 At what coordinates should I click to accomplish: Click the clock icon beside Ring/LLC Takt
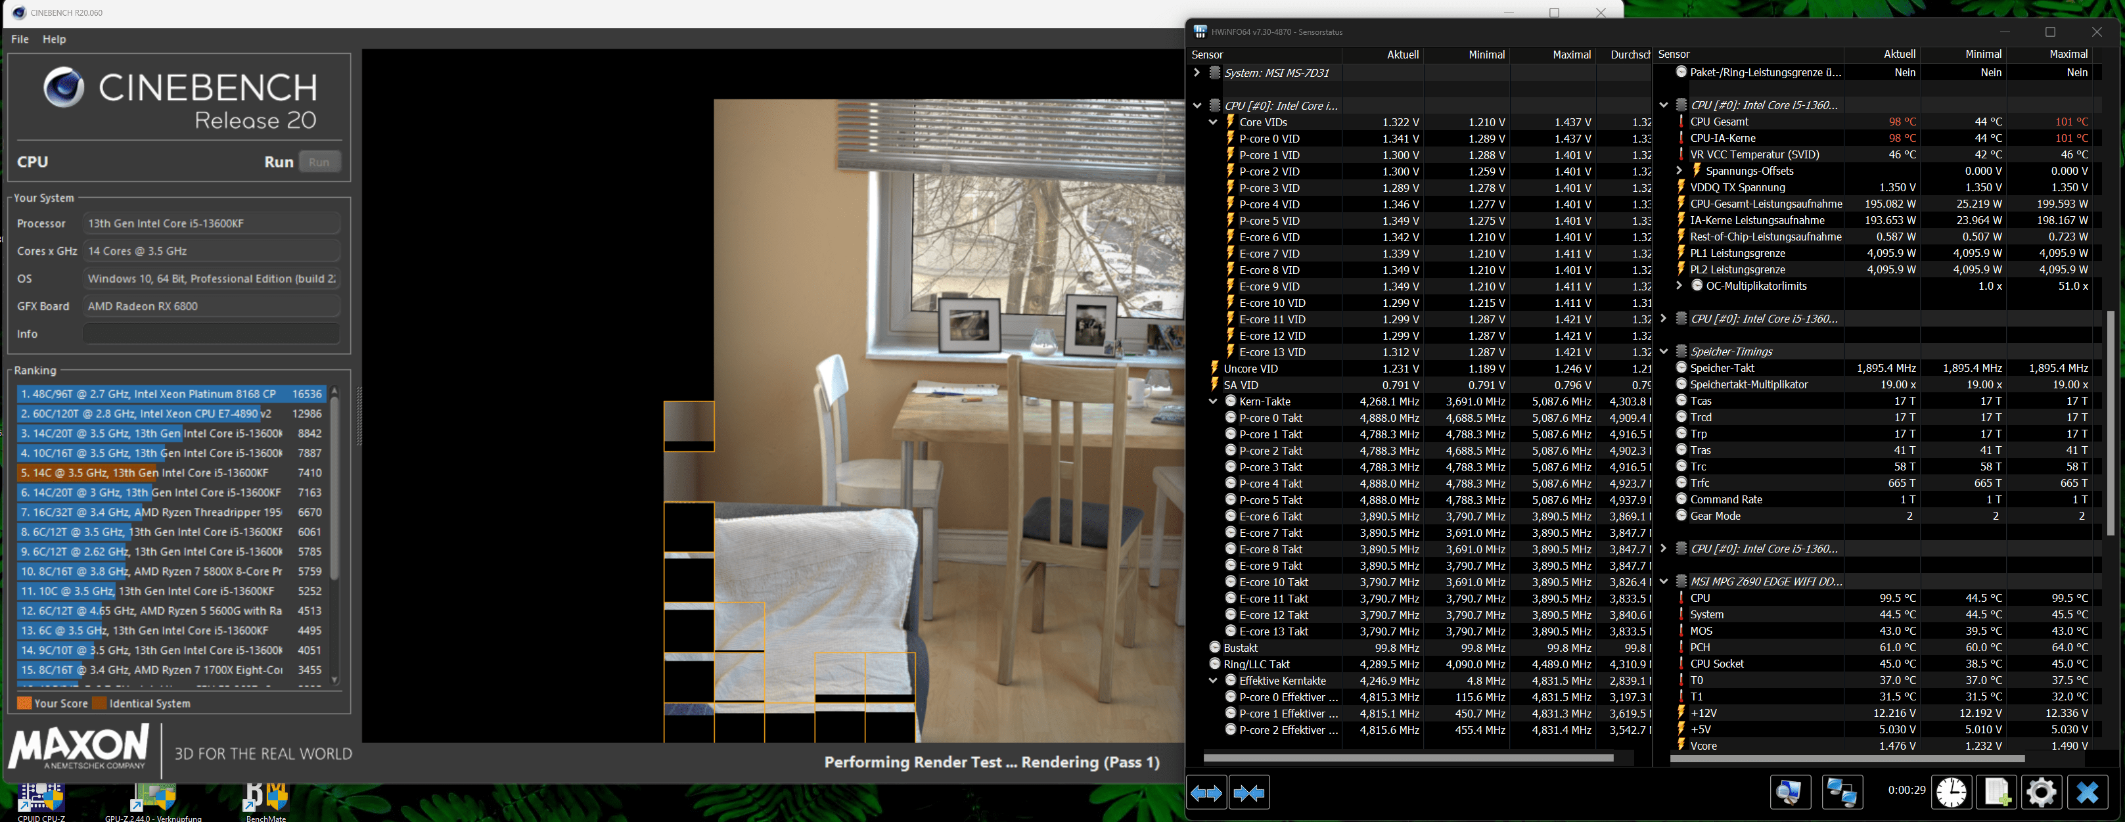point(1214,664)
